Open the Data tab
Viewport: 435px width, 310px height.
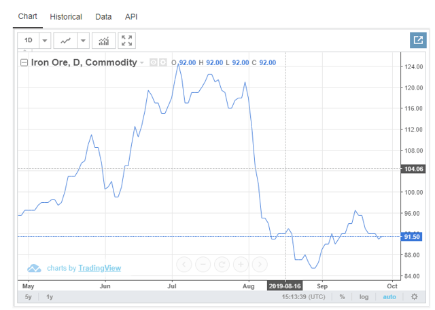[x=103, y=17]
